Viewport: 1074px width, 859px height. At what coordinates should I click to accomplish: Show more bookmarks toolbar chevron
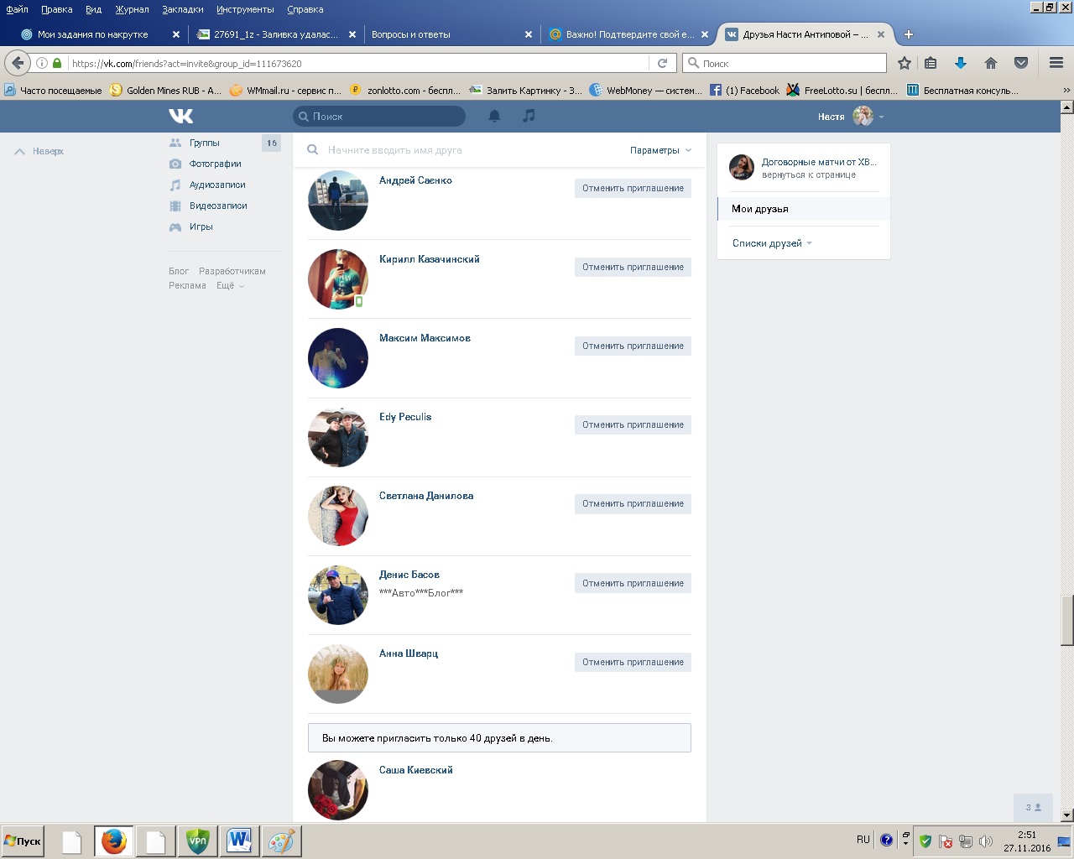tap(1066, 90)
